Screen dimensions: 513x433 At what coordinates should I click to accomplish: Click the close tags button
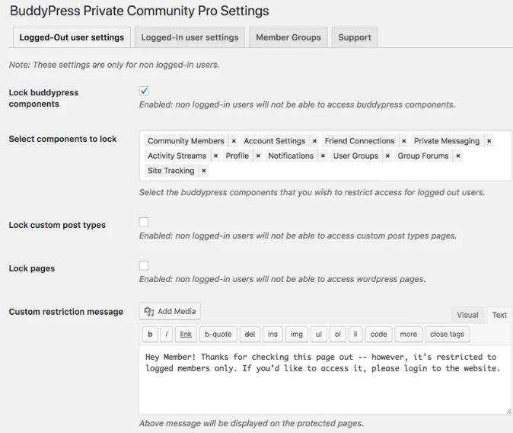click(448, 335)
